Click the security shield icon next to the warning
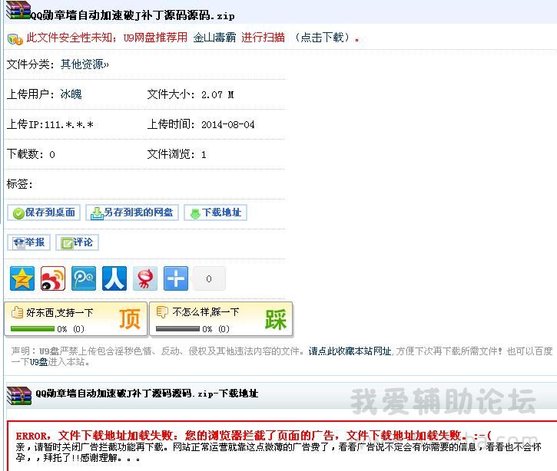The width and height of the screenshot is (557, 471). pyautogui.click(x=15, y=38)
